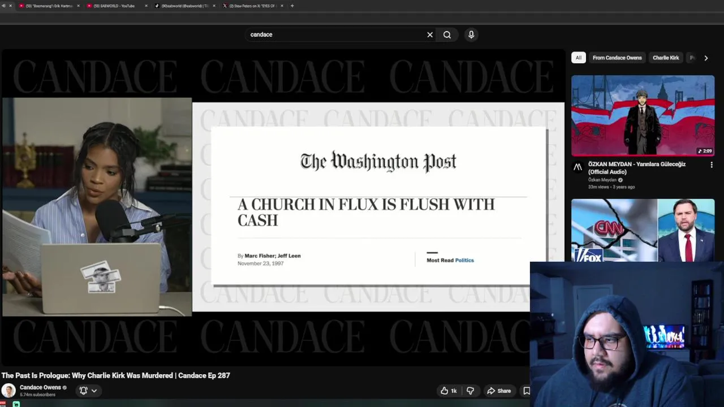
Task: Close the eabworld TikTok tab
Action: [214, 6]
